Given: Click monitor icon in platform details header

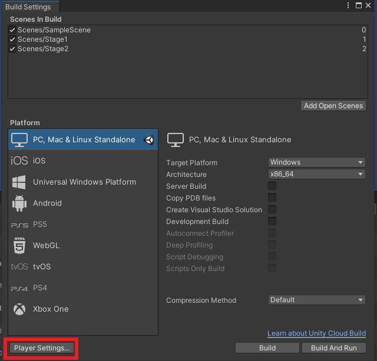Looking at the screenshot, I should (176, 140).
